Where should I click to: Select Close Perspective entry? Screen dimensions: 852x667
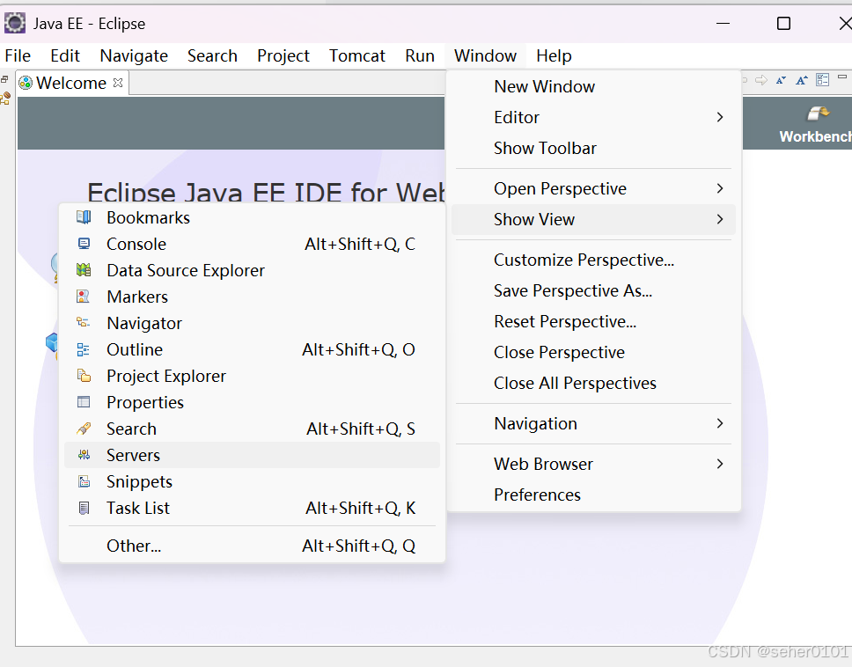pyautogui.click(x=593, y=353)
